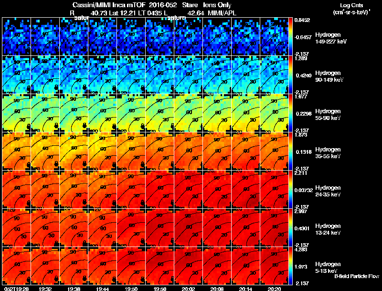Click the '4.283' colorbar value

pos(301,250)
